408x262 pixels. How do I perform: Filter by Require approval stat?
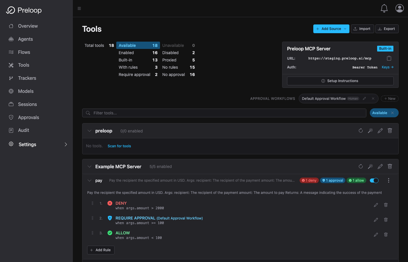click(138, 75)
